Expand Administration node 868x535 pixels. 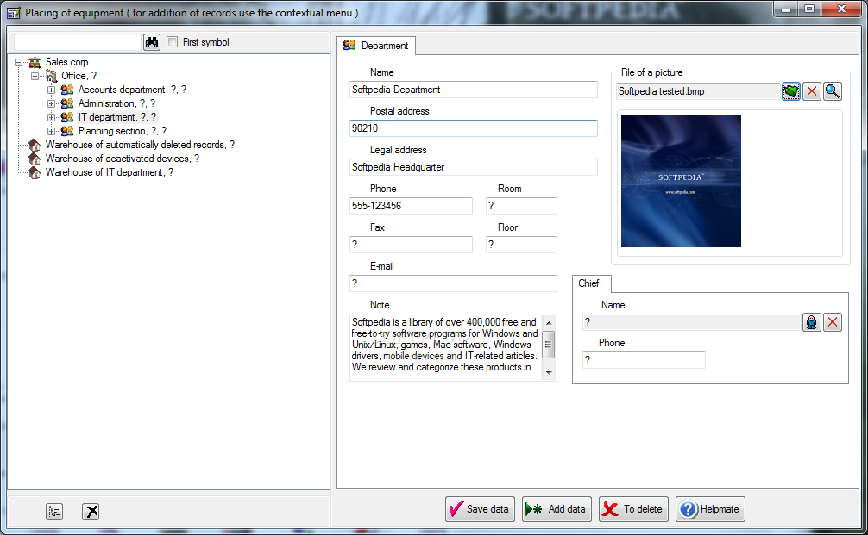[x=51, y=104]
